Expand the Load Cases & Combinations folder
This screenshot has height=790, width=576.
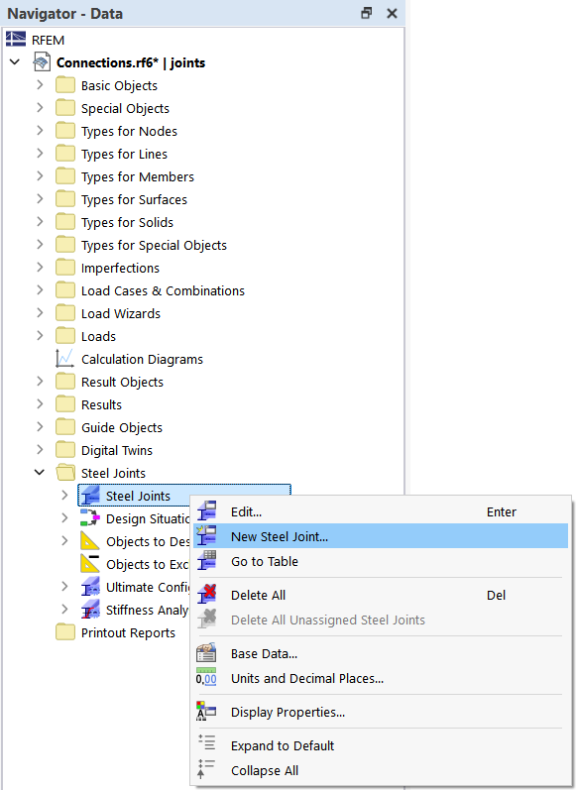[x=40, y=289]
